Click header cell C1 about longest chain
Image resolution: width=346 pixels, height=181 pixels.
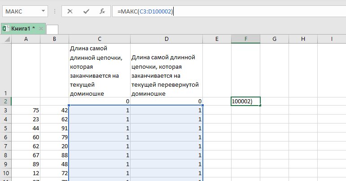[x=100, y=70]
